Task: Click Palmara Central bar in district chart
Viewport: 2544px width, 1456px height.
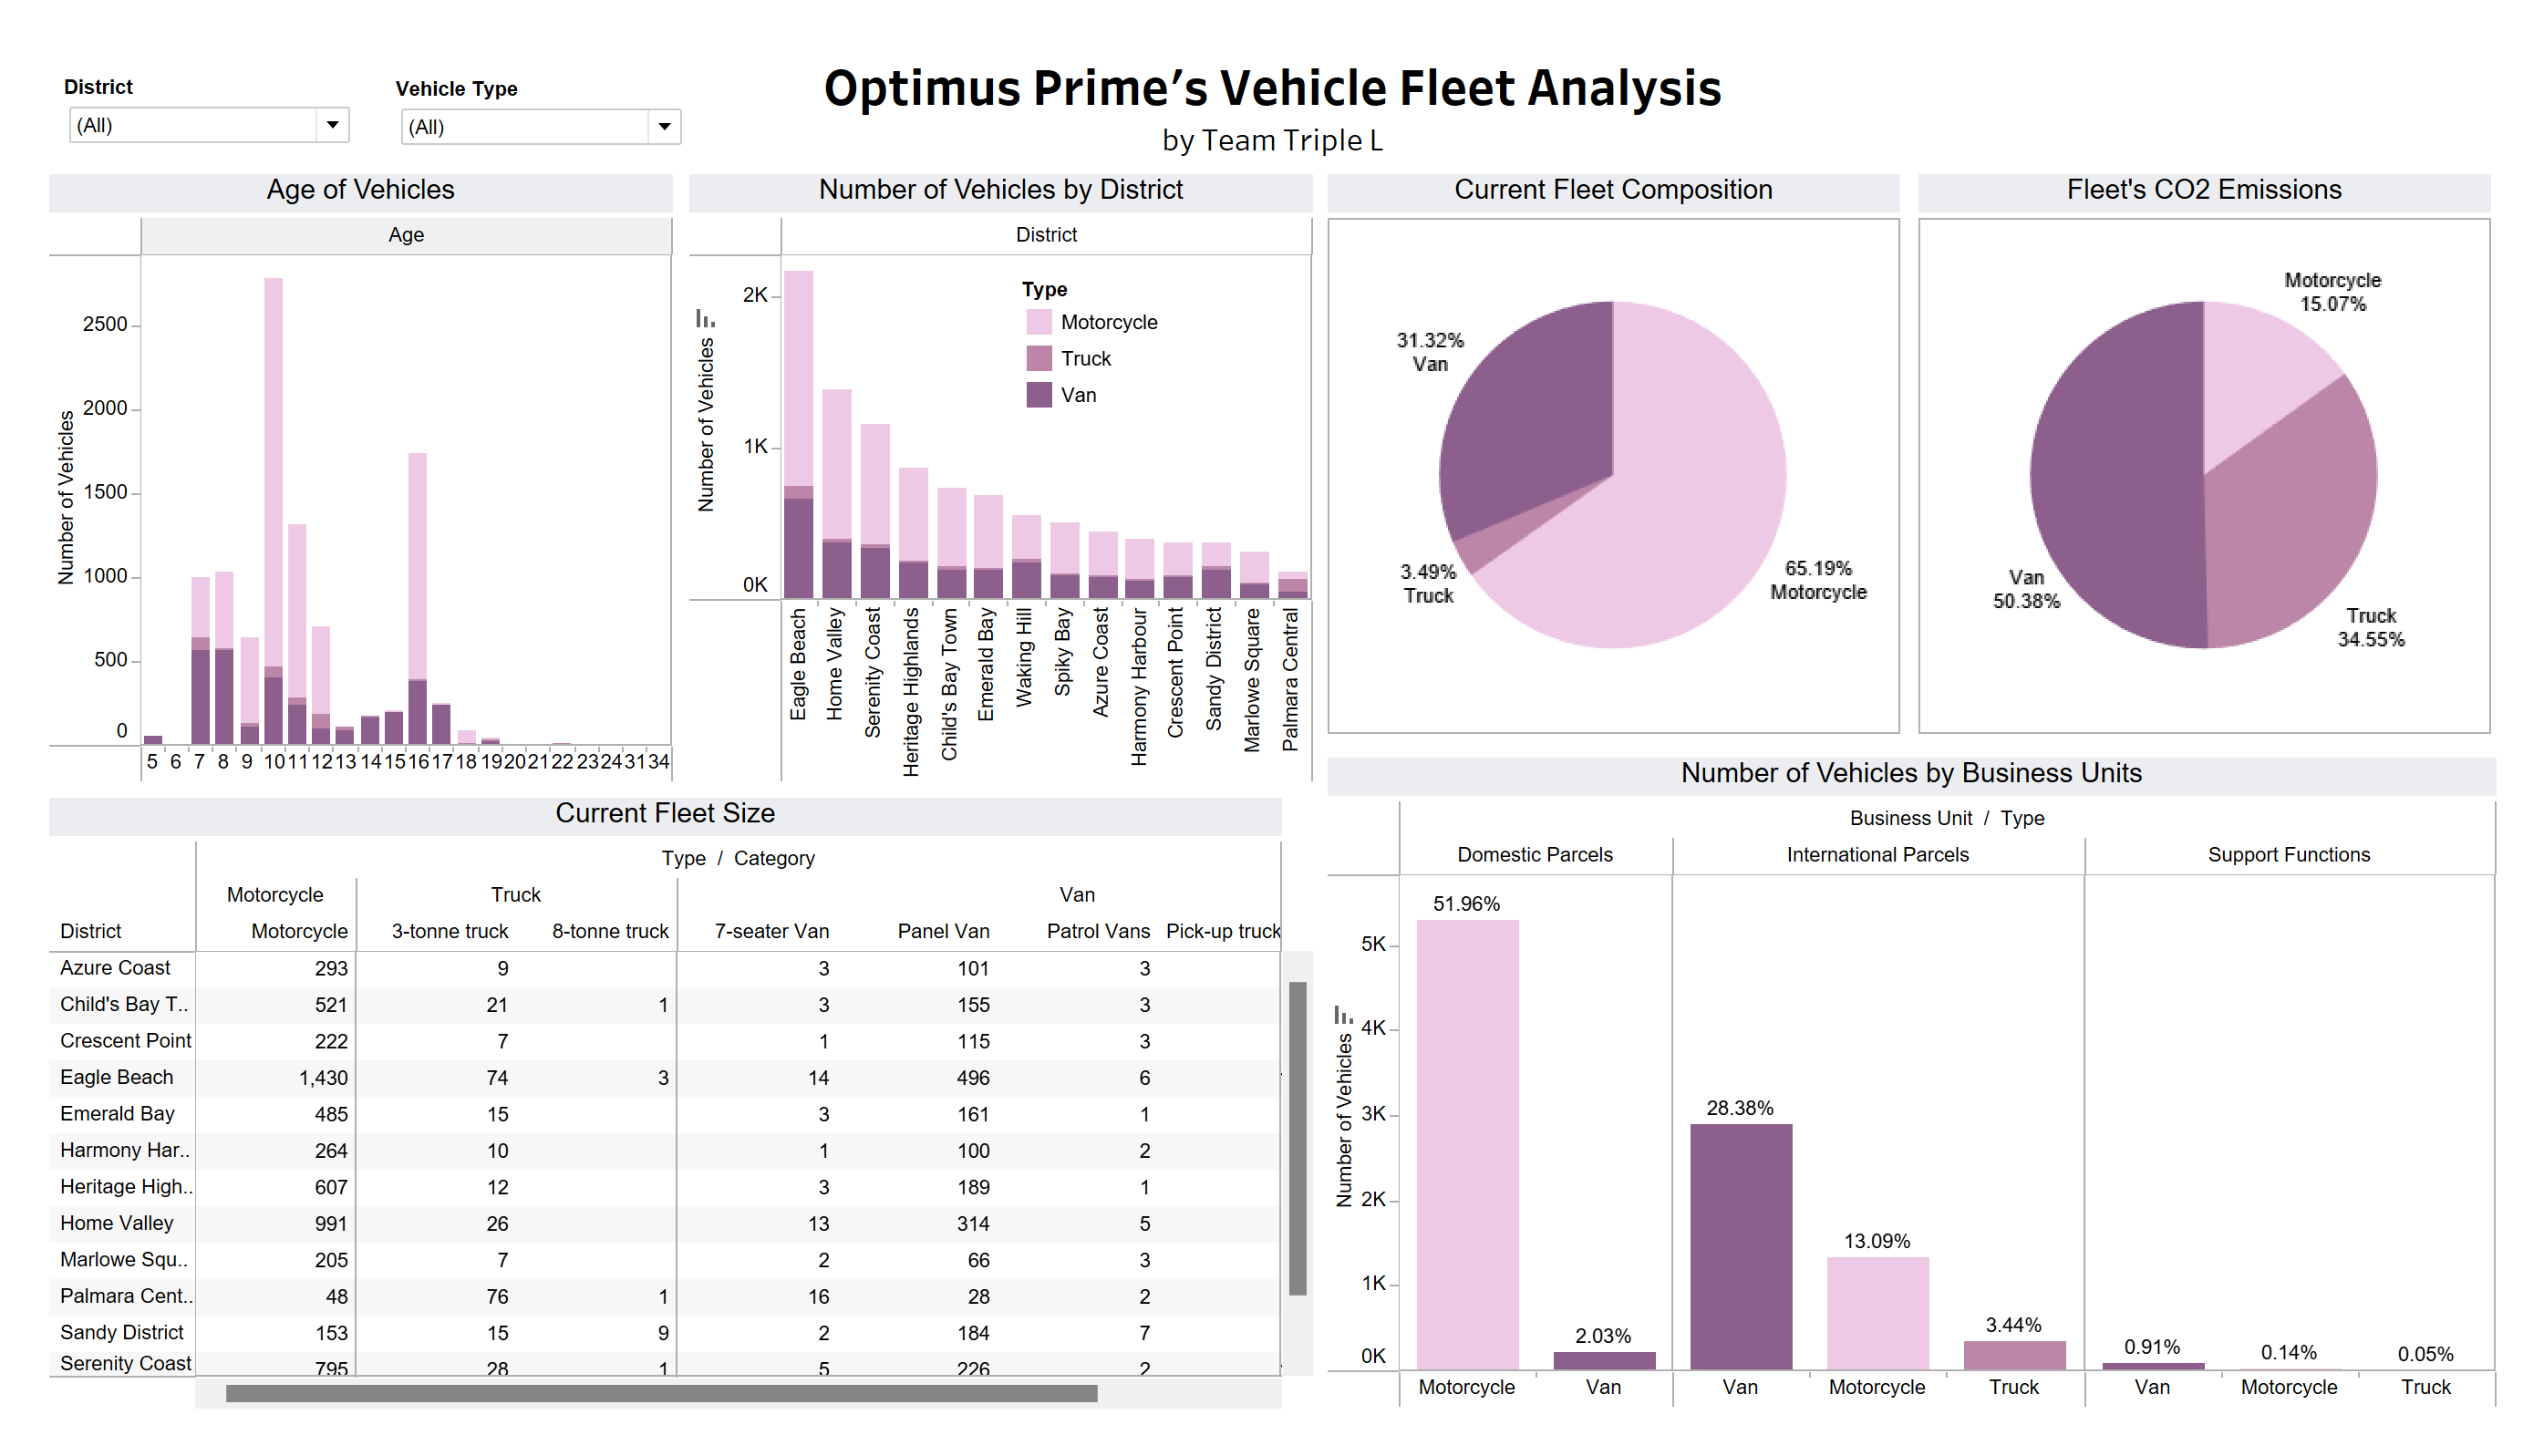Action: coord(1292,585)
